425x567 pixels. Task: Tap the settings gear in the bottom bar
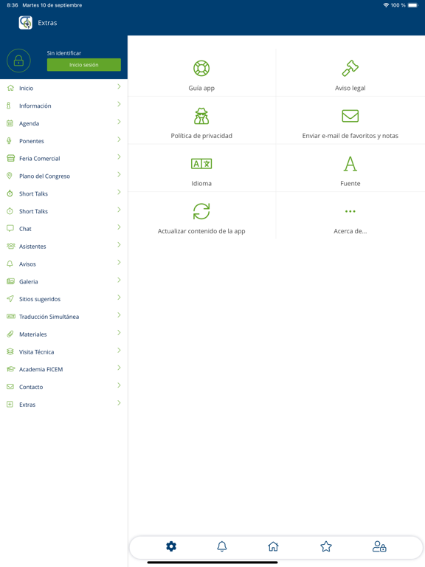(171, 546)
